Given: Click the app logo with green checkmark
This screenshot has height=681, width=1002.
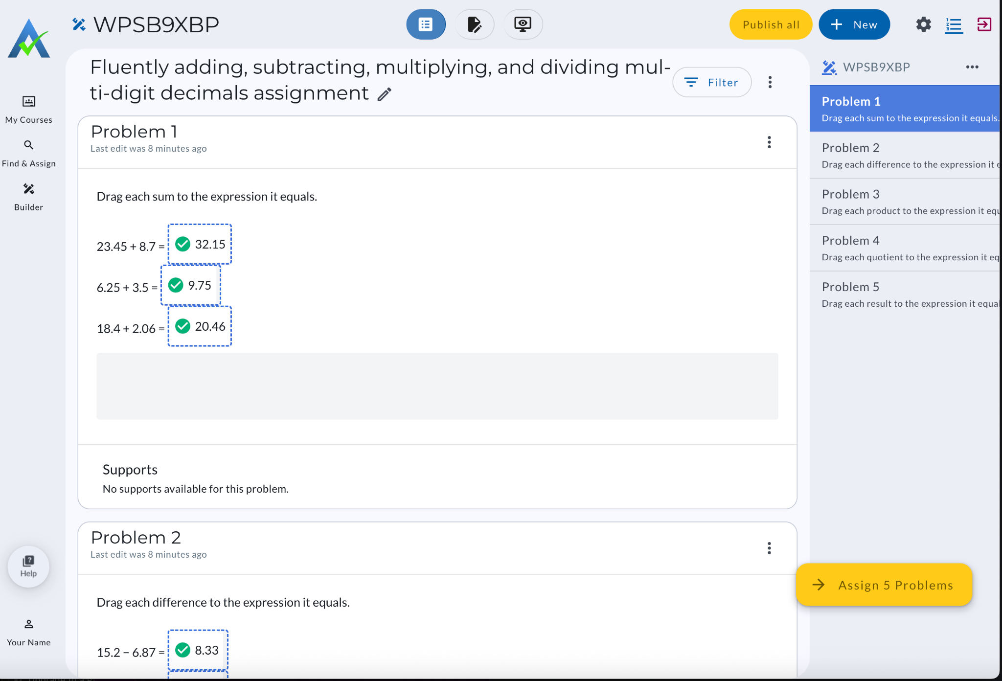Looking at the screenshot, I should click(x=29, y=39).
